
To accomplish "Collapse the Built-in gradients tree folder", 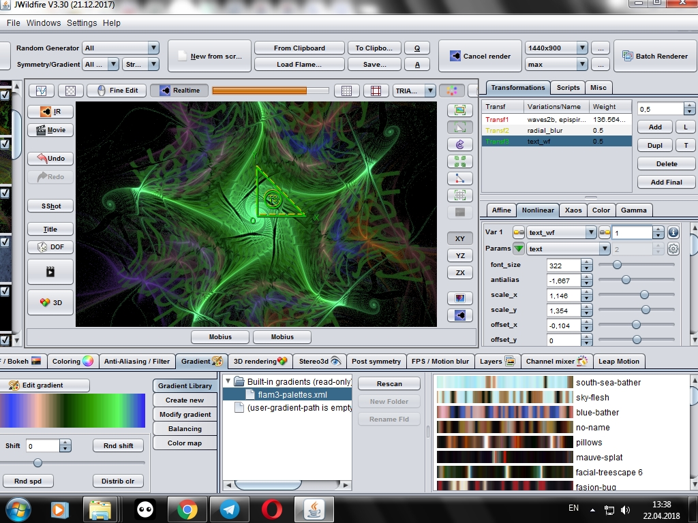I will tap(228, 381).
